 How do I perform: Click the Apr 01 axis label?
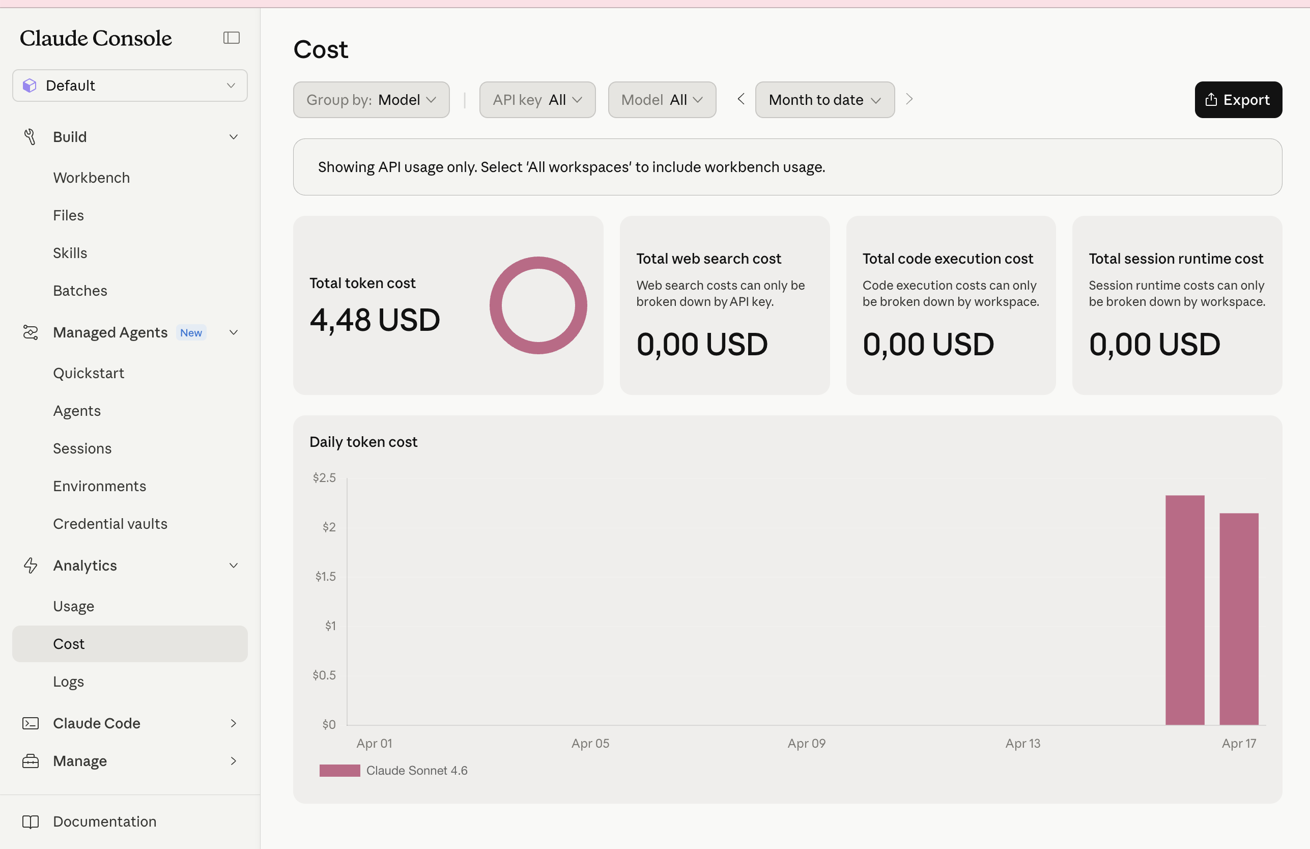[374, 743]
